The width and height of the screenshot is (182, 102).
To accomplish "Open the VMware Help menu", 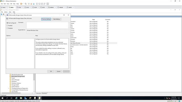I will coord(18,4).
